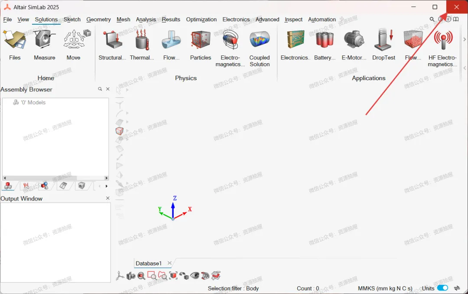This screenshot has width=468, height=294.
Task: Click the Assembly Browser scrollbar left arrow
Action: pos(5,178)
